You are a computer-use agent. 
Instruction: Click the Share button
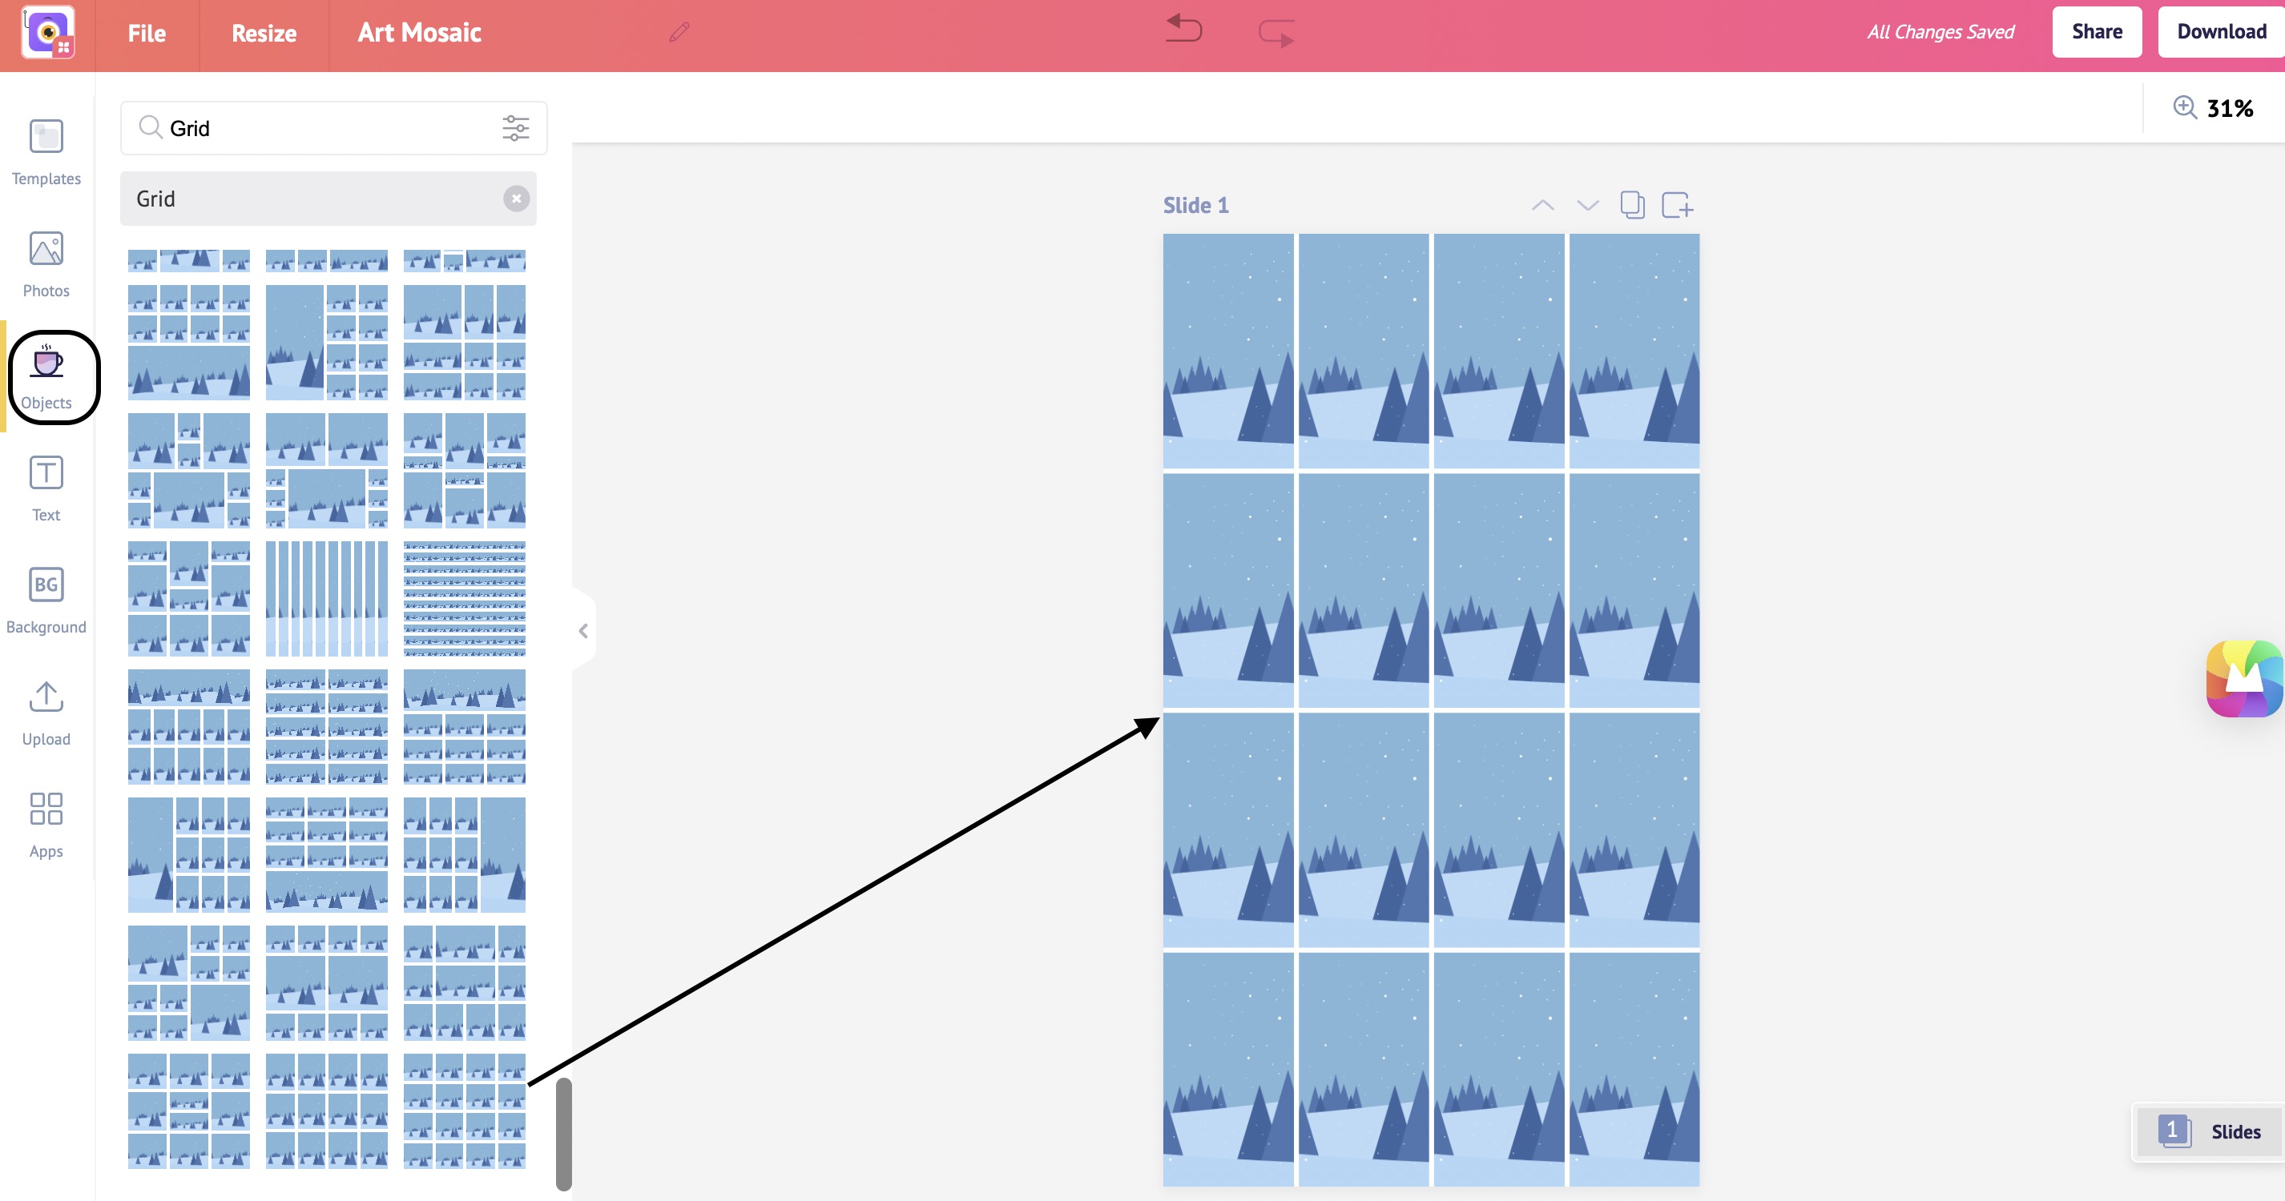tap(2096, 34)
